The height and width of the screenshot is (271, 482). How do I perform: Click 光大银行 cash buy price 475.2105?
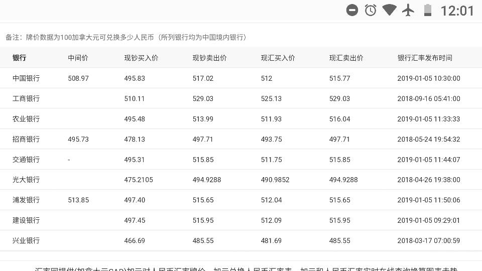139,180
